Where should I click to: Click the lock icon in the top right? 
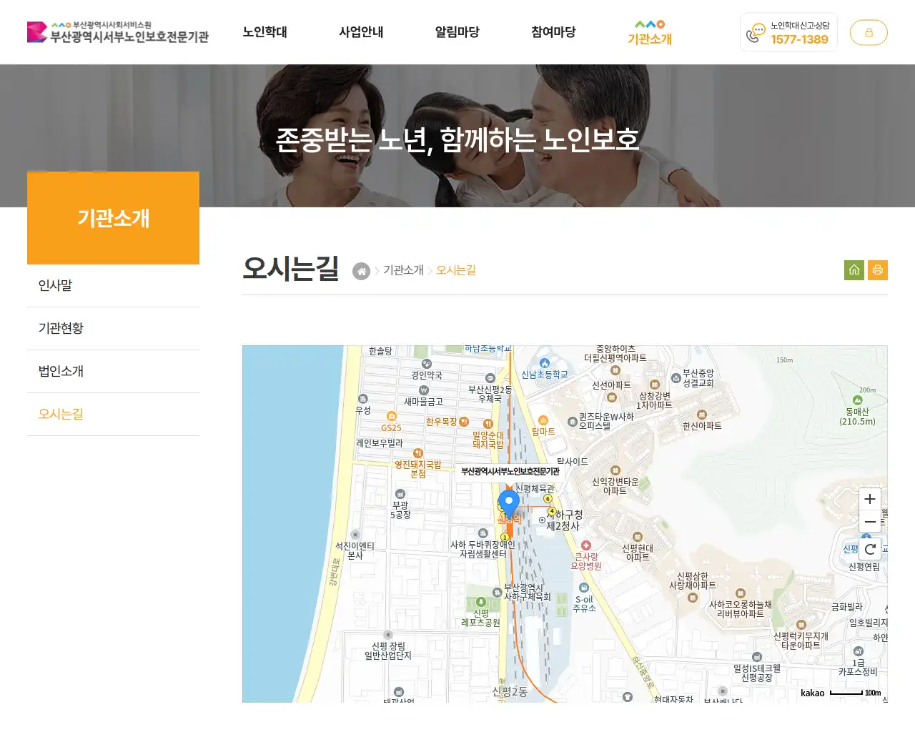tap(869, 32)
